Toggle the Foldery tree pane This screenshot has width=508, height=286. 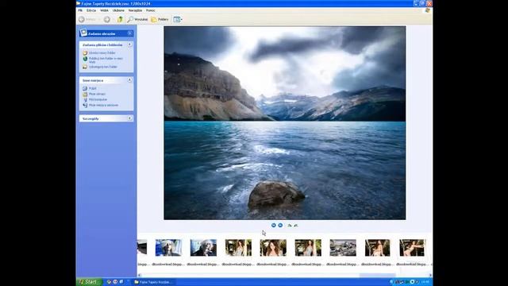[160, 19]
